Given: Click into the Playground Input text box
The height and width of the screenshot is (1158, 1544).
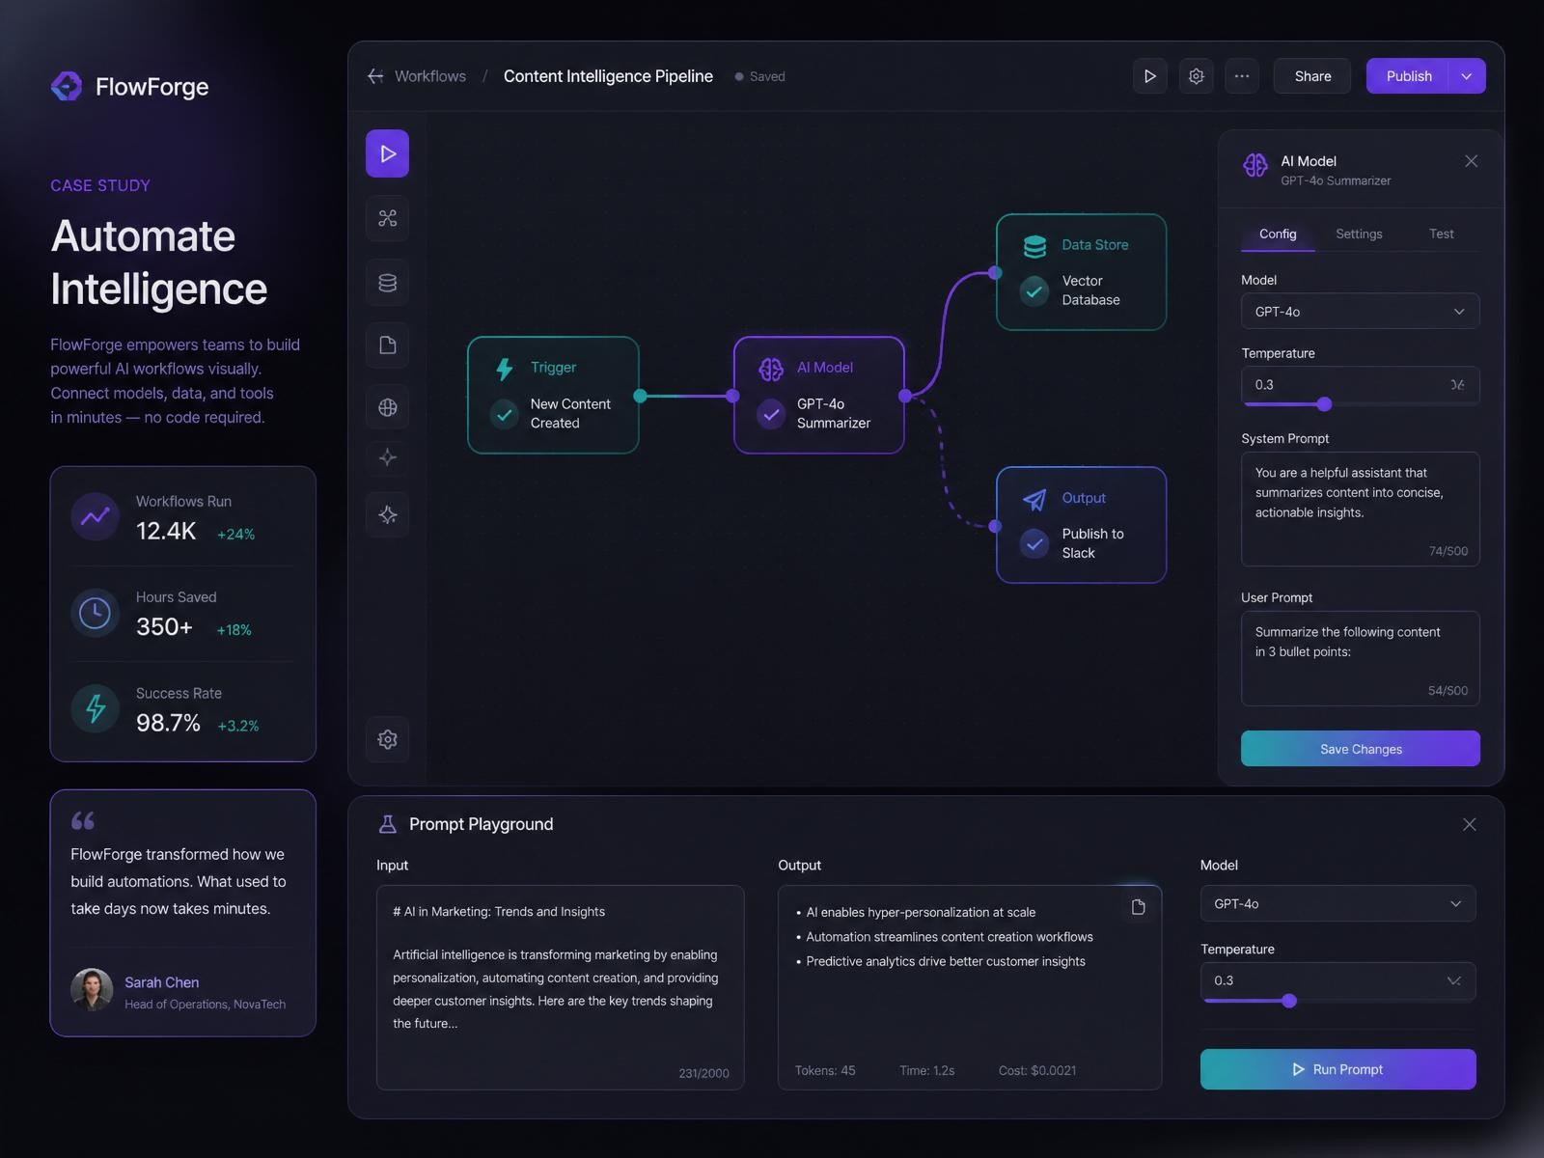Looking at the screenshot, I should [x=560, y=987].
